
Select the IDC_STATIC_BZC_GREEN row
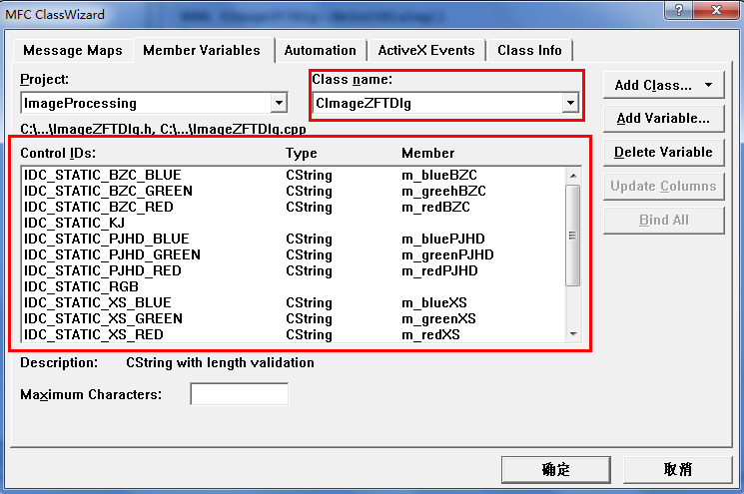click(295, 191)
